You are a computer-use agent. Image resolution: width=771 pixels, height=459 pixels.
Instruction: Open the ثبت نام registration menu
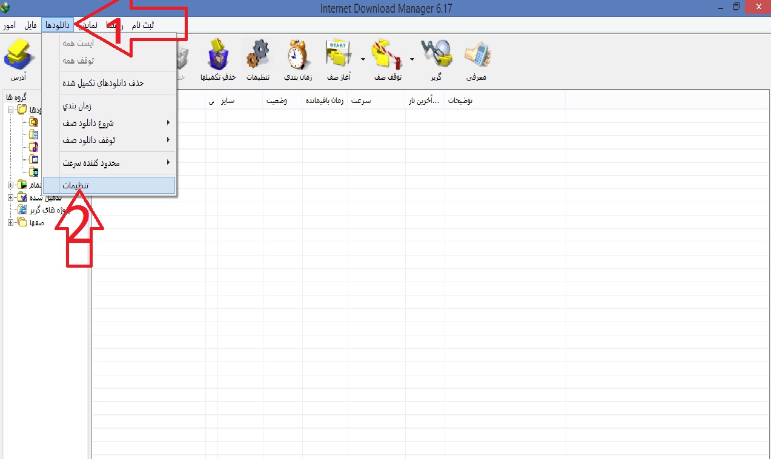click(x=143, y=25)
